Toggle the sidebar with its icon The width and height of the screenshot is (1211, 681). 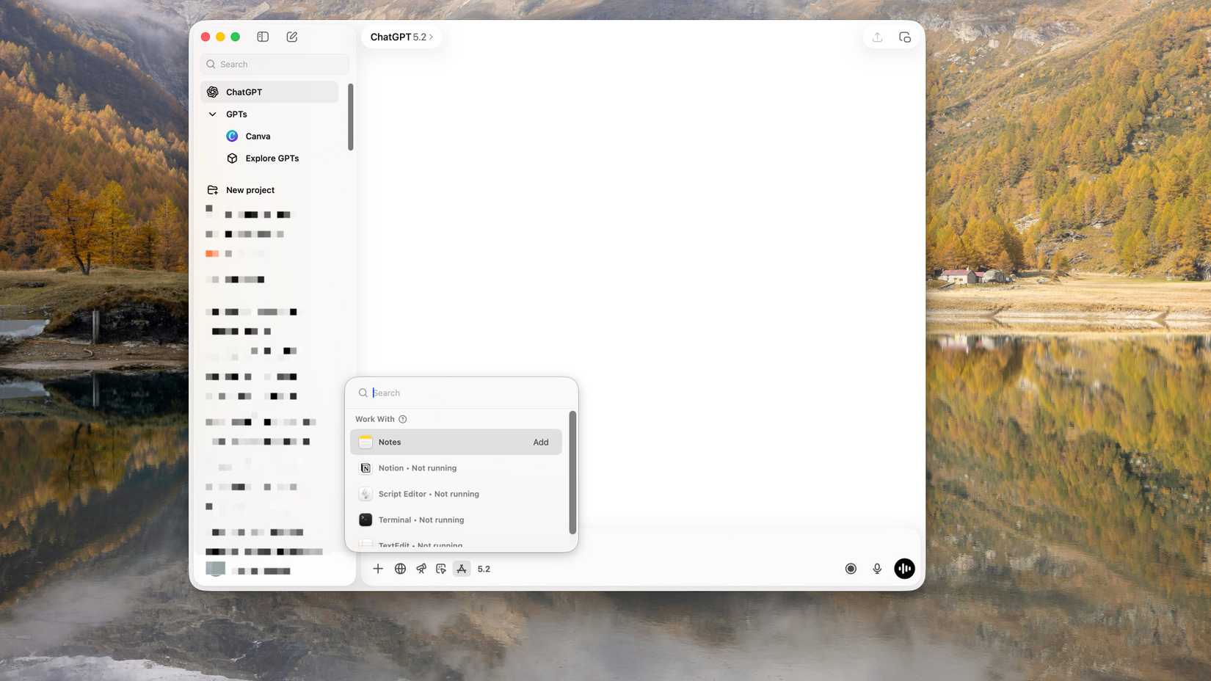262,37
